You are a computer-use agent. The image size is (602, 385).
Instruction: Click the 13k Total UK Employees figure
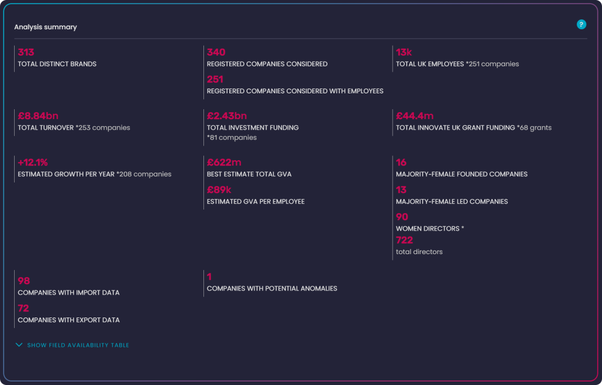(x=404, y=52)
